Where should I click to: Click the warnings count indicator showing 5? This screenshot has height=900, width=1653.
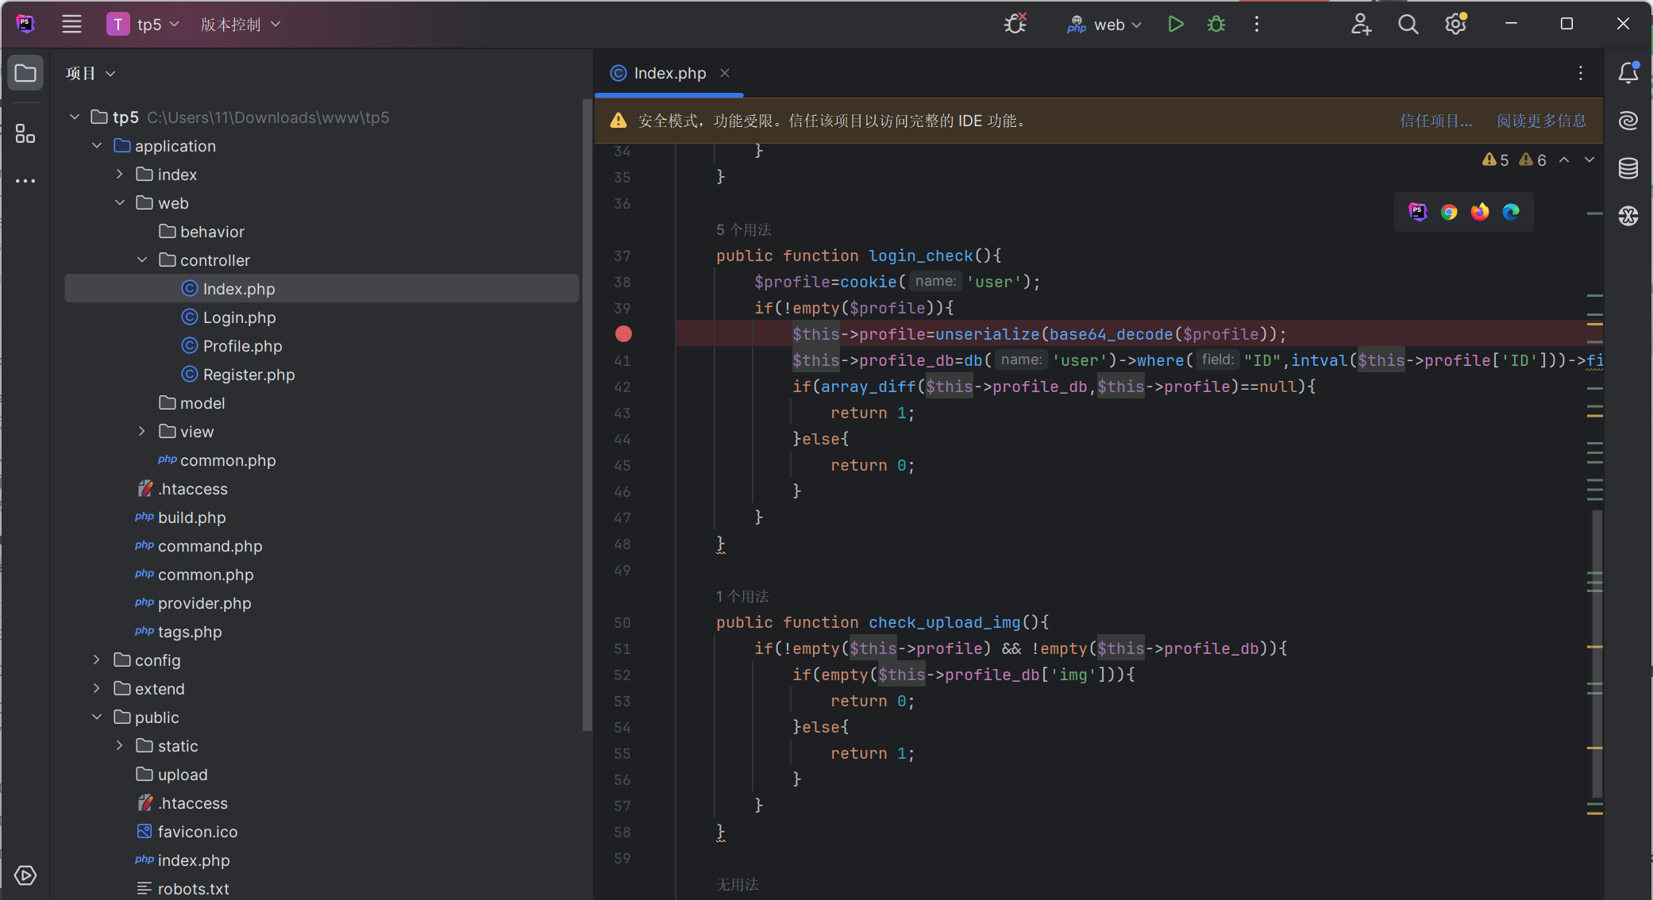(1496, 160)
